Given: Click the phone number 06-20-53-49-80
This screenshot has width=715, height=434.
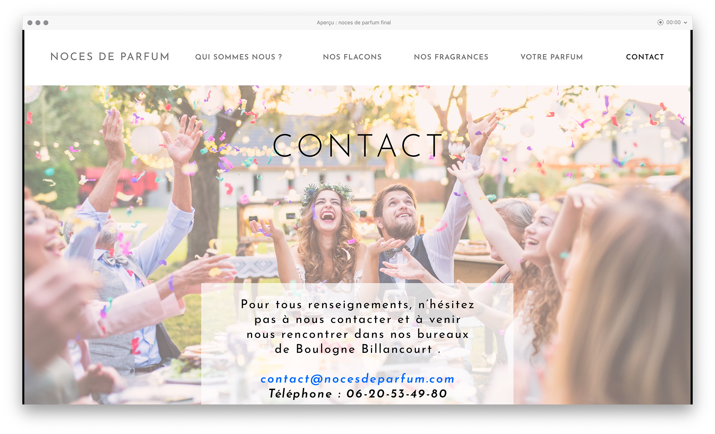Looking at the screenshot, I should 397,394.
